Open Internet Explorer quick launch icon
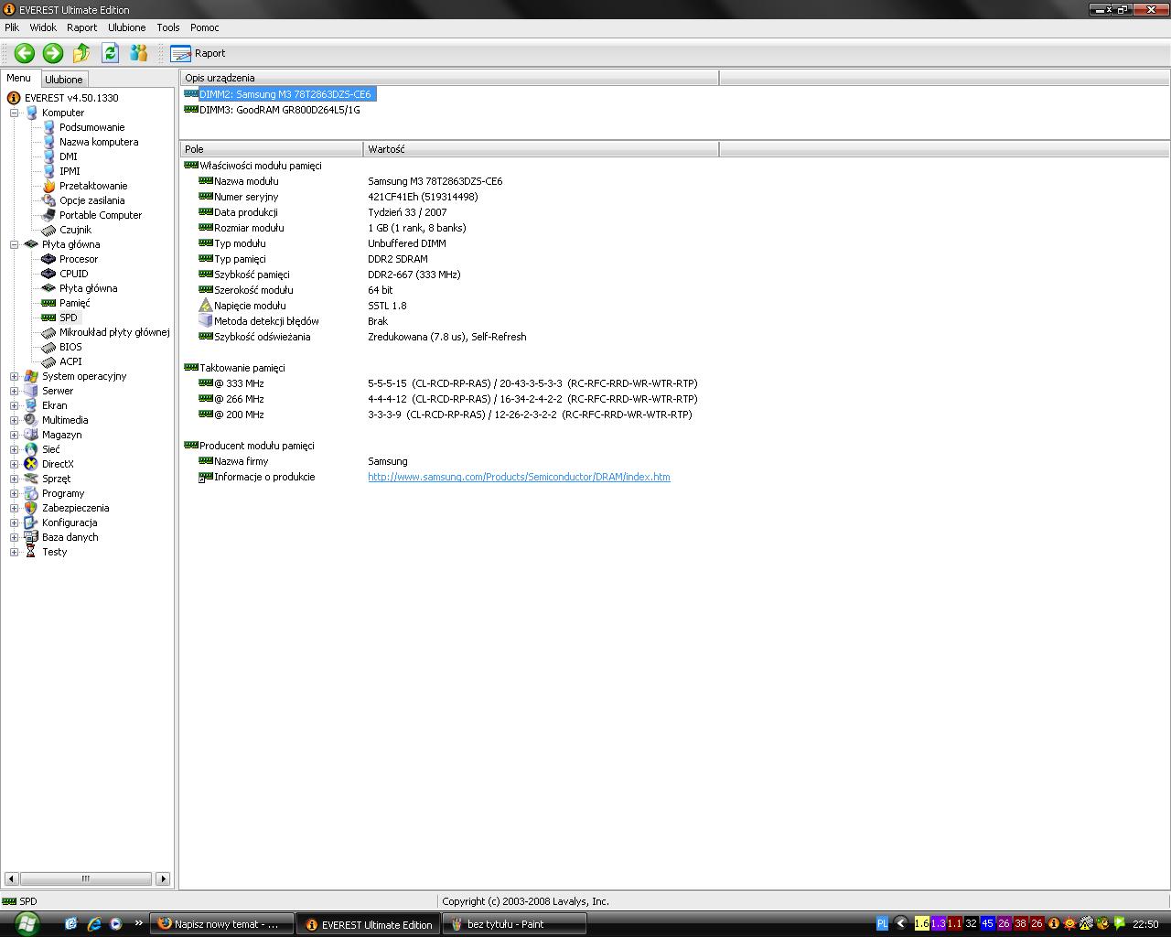 click(93, 924)
